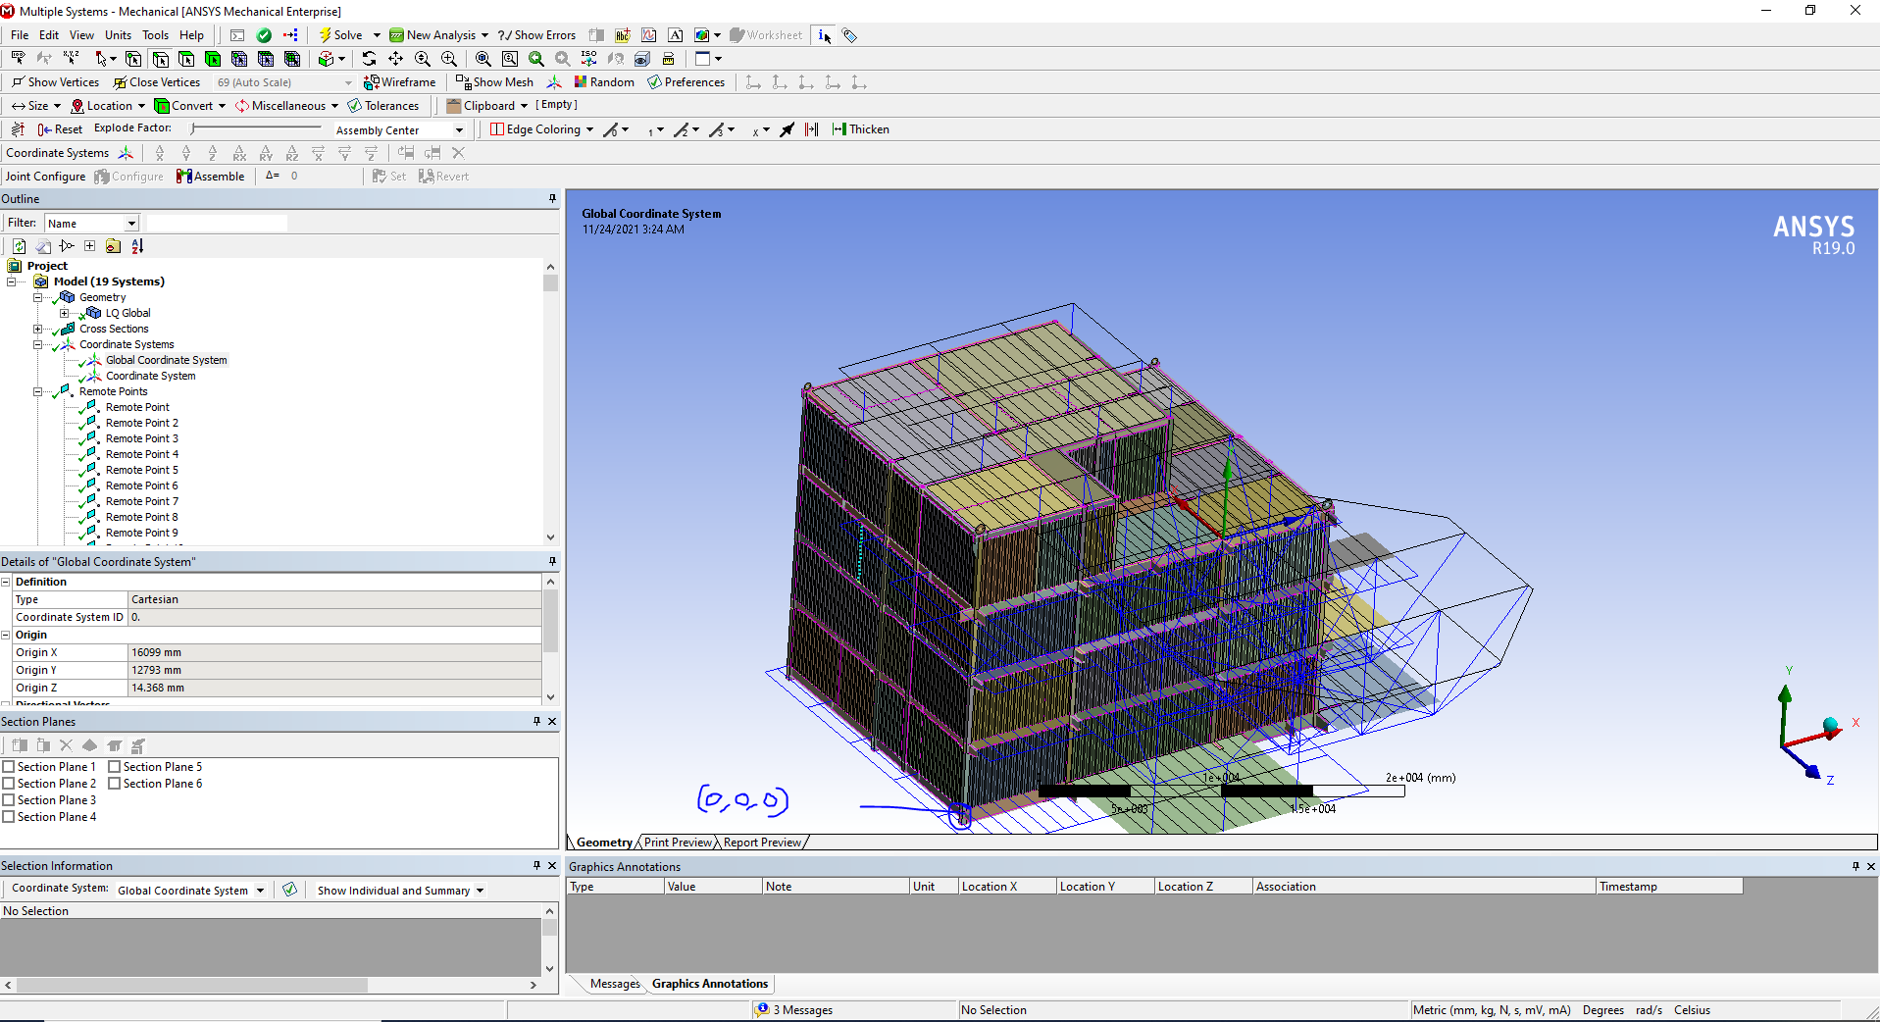Select the pan view tool icon
The image size is (1880, 1022).
point(395,59)
